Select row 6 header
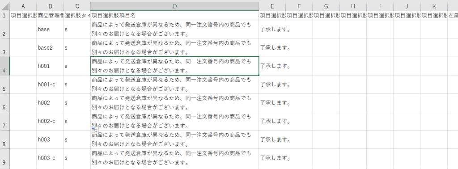The image size is (458, 169). coord(4,103)
